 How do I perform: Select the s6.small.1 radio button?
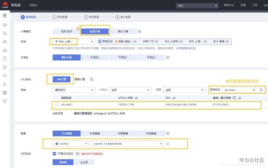coord(57,104)
